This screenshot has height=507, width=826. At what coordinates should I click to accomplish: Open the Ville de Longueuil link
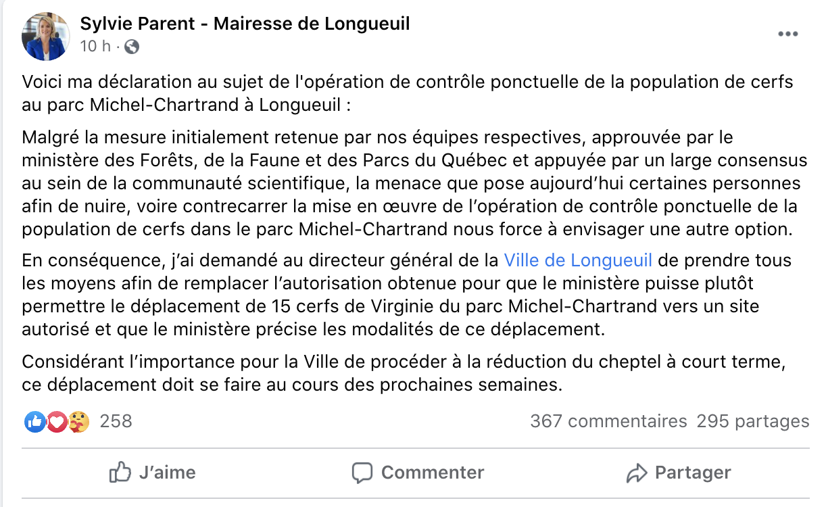click(578, 260)
